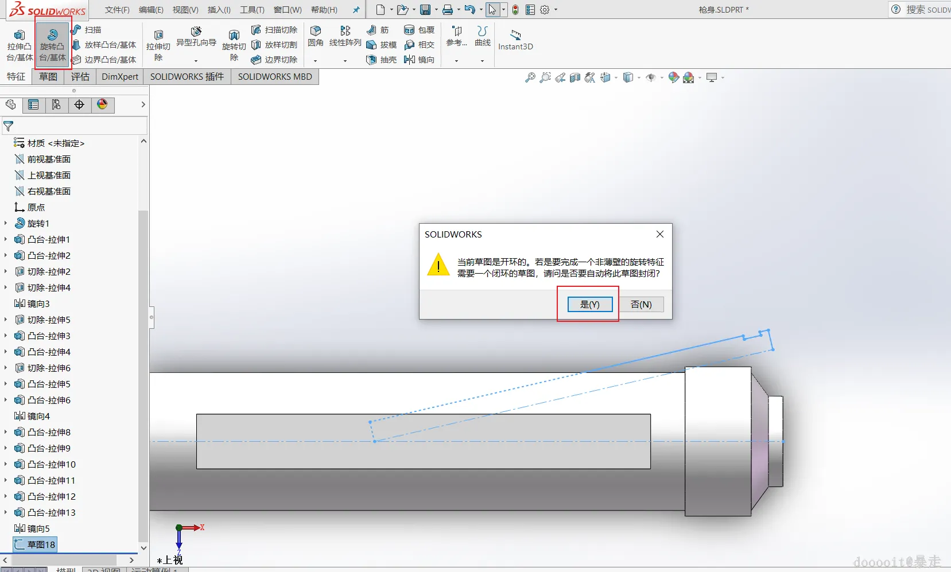Viewport: 951px width, 572px height.
Task: Switch to the 草图 tab
Action: (x=48, y=77)
